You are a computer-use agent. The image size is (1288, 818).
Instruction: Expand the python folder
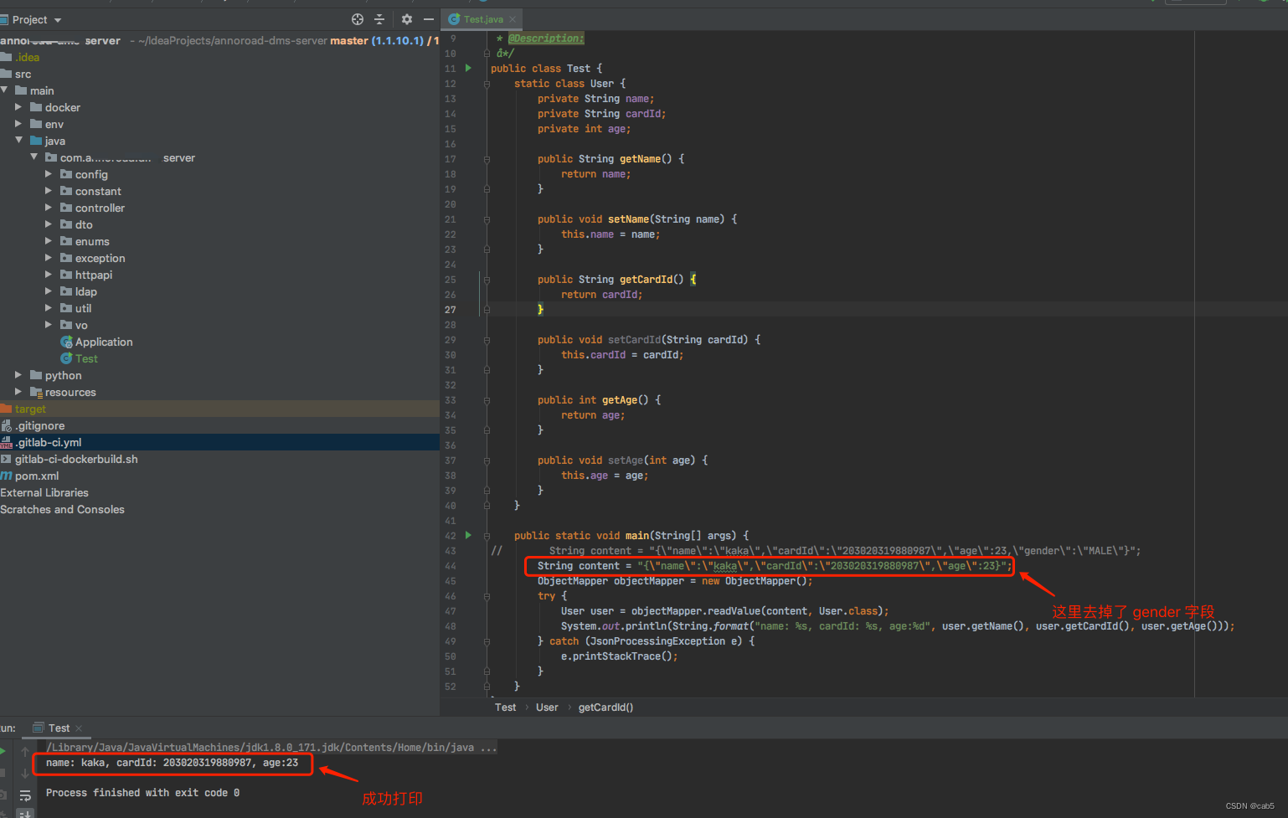pyautogui.click(x=18, y=375)
